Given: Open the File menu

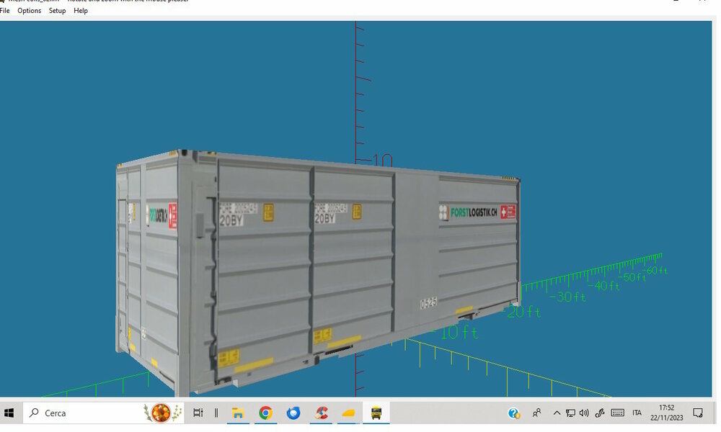Looking at the screenshot, I should pyautogui.click(x=5, y=11).
